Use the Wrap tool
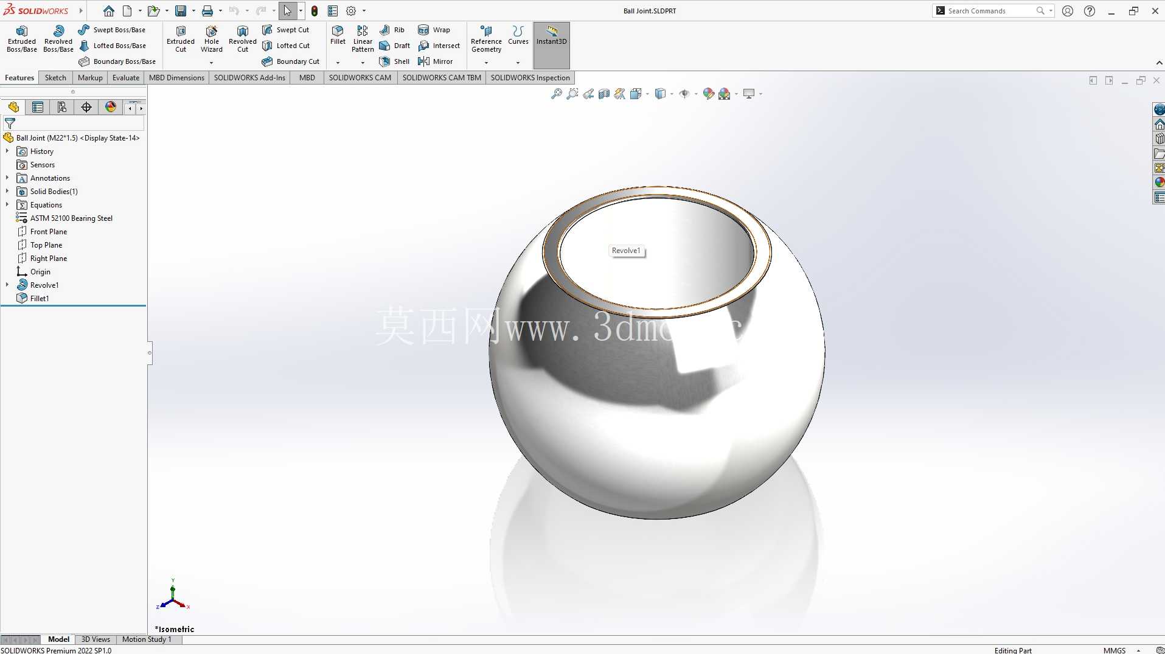This screenshot has height=654, width=1165. point(434,30)
